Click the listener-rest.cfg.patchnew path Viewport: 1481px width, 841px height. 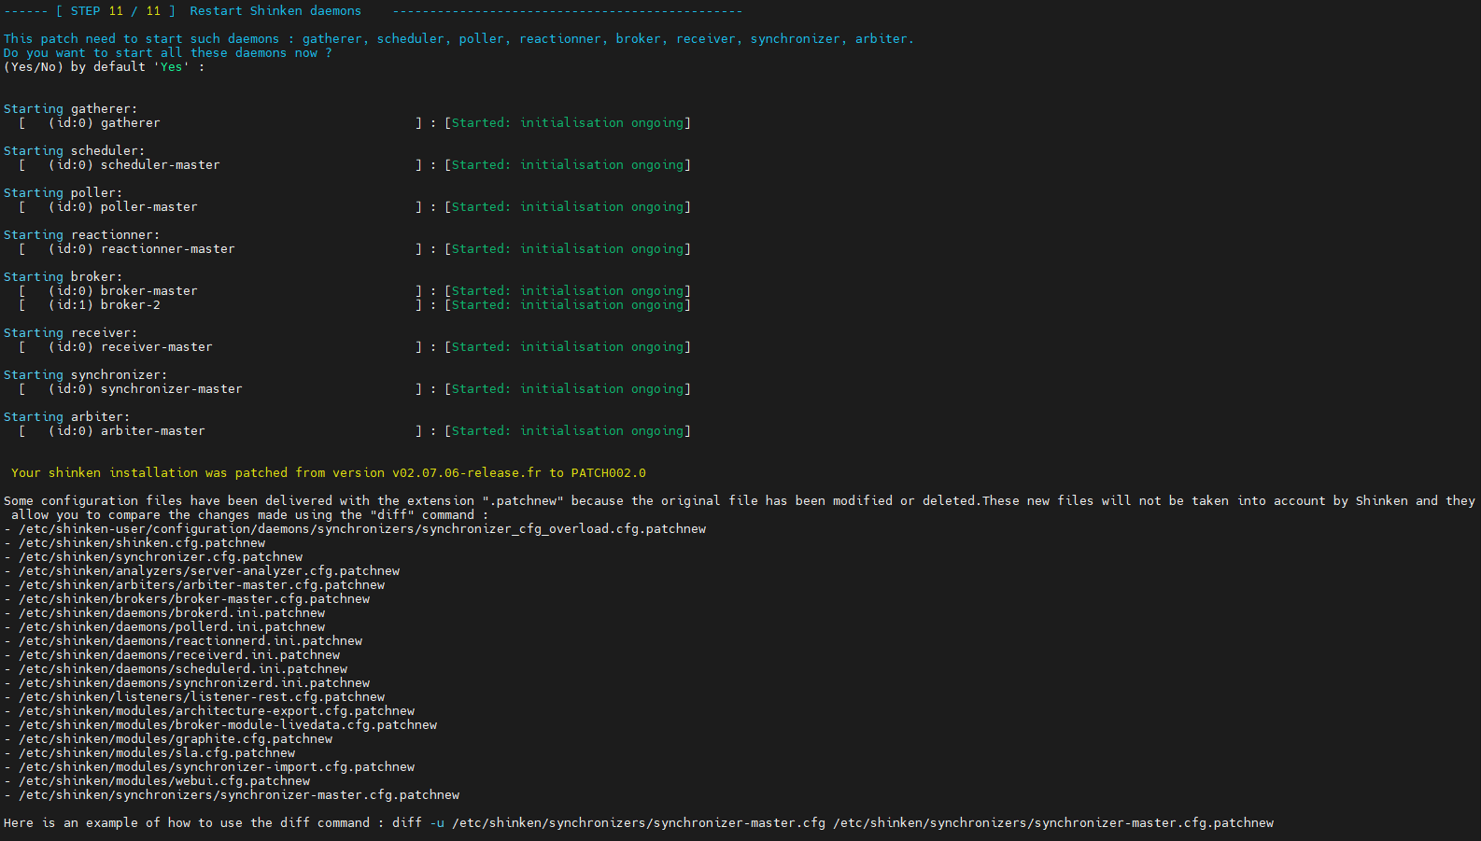(x=202, y=697)
